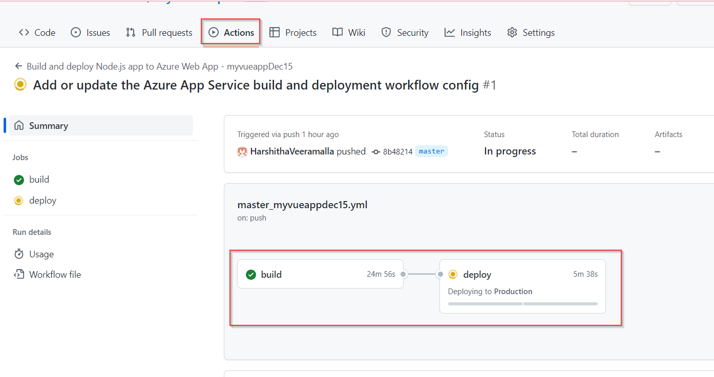
Task: Click the In progress status text
Action: (x=510, y=151)
